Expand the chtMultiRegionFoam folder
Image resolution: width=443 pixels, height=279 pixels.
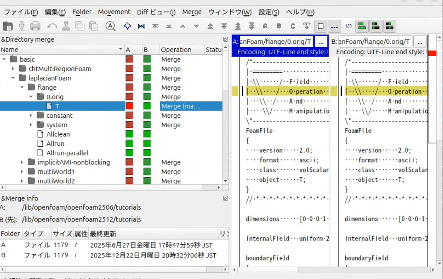(x=13, y=69)
